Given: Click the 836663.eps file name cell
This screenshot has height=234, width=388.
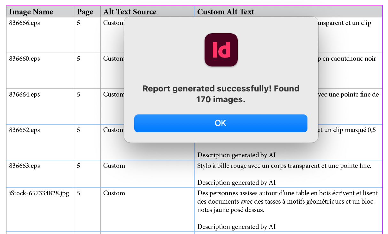Looking at the screenshot, I should pyautogui.click(x=40, y=174).
